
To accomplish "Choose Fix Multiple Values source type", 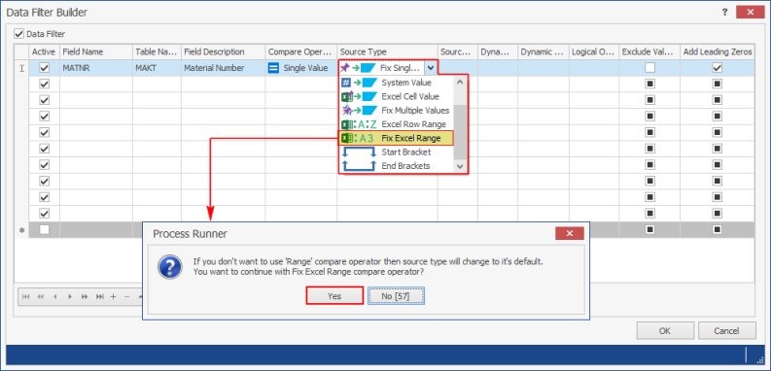I will tap(397, 110).
